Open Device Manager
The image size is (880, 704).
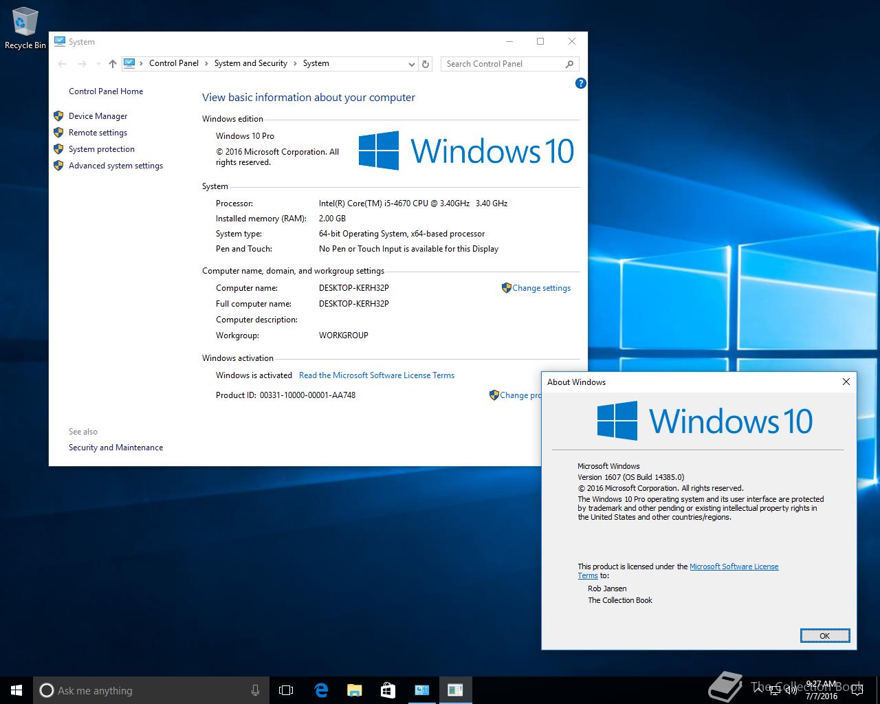(x=98, y=116)
